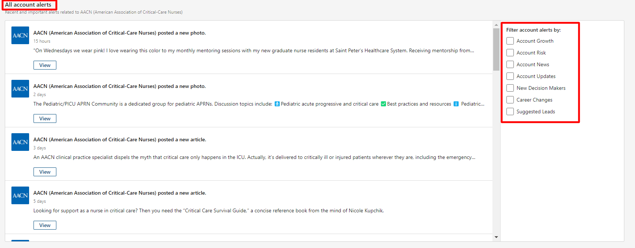
Task: Check the Account News filter
Action: pos(510,64)
